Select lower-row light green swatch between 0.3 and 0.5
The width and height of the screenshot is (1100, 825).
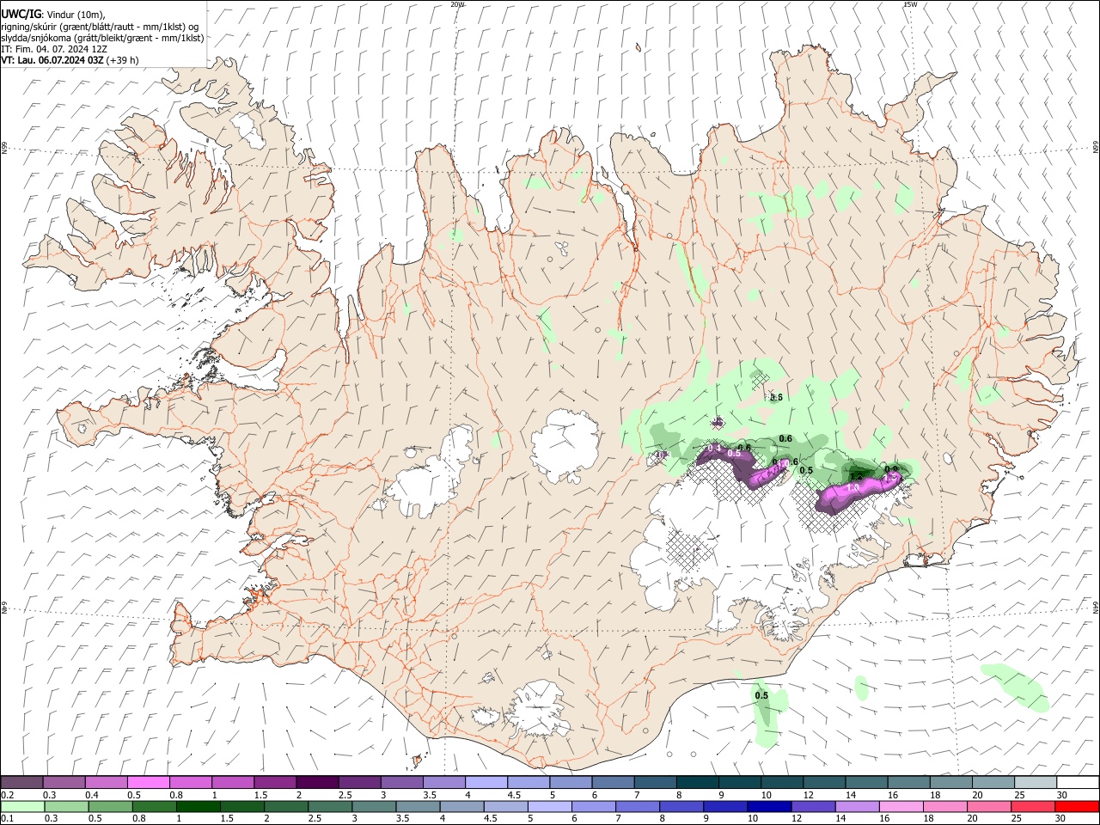(x=66, y=806)
